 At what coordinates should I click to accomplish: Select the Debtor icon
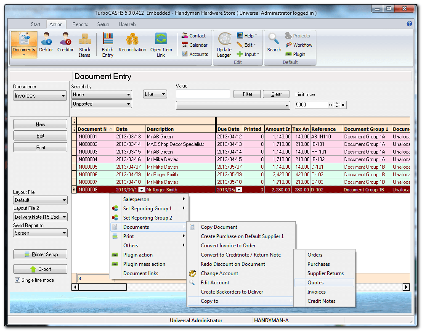coord(46,44)
